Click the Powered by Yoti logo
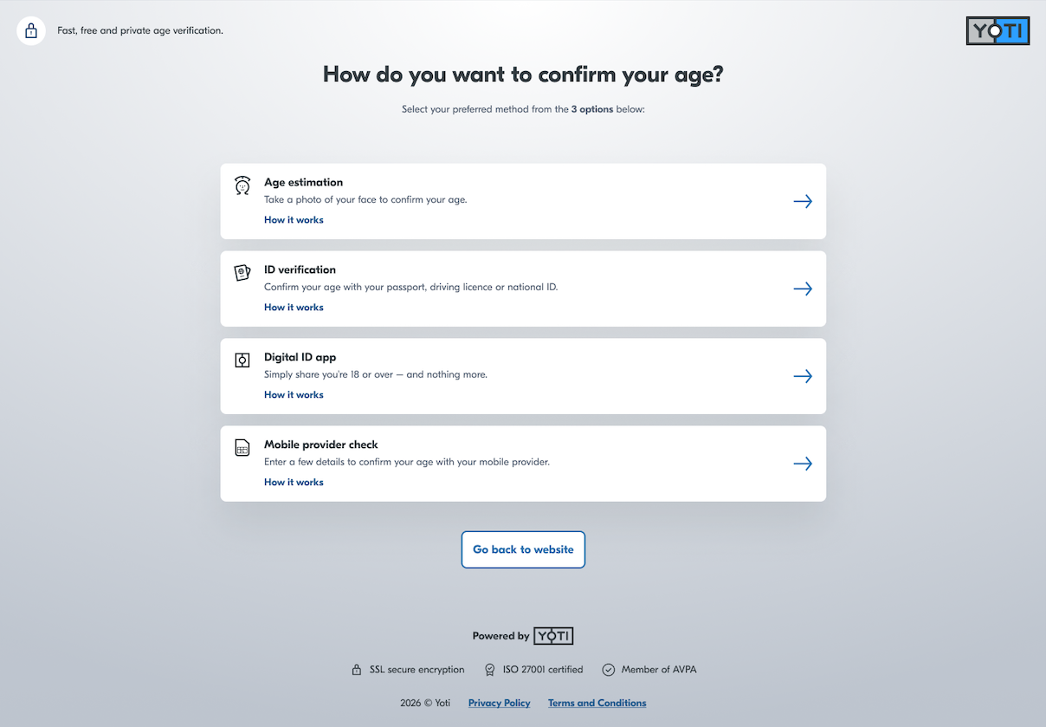 click(552, 635)
